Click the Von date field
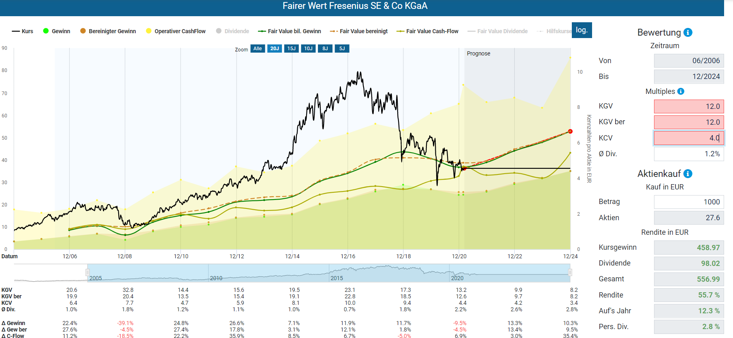The width and height of the screenshot is (733, 338). 689,61
